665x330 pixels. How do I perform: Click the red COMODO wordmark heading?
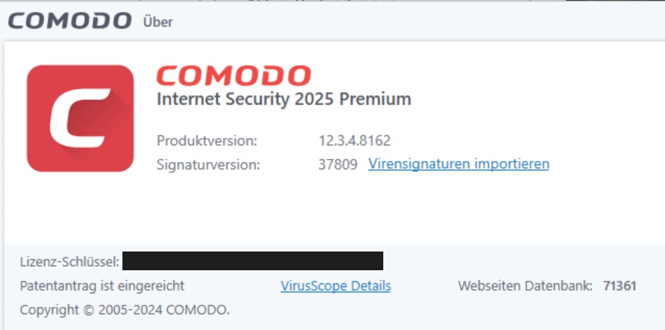pos(234,76)
